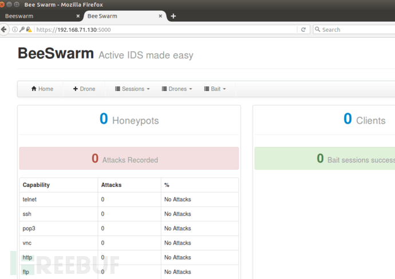Go back with the browser back arrow

coord(4,30)
